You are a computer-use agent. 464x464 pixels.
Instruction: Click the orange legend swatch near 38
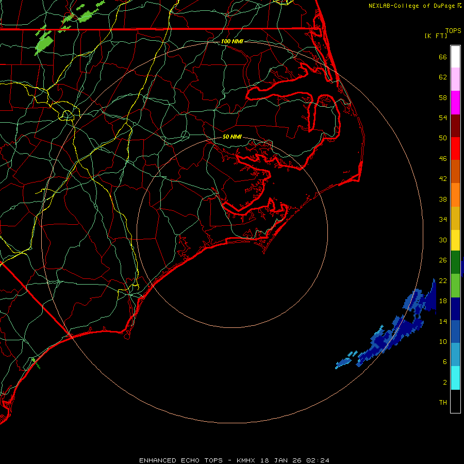[455, 195]
